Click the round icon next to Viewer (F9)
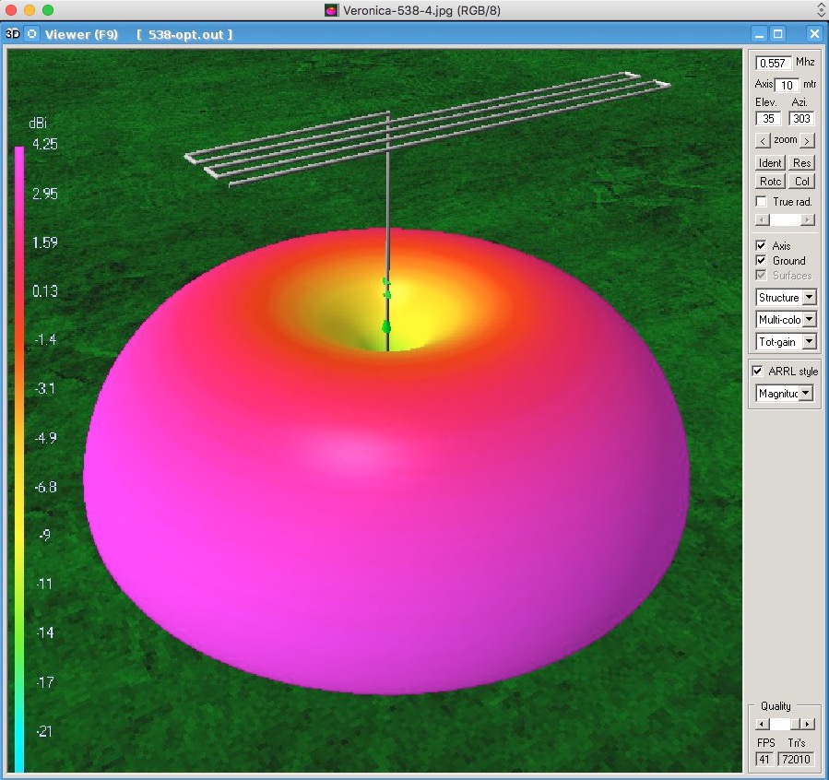Viewport: 829px width, 780px height. click(x=32, y=34)
